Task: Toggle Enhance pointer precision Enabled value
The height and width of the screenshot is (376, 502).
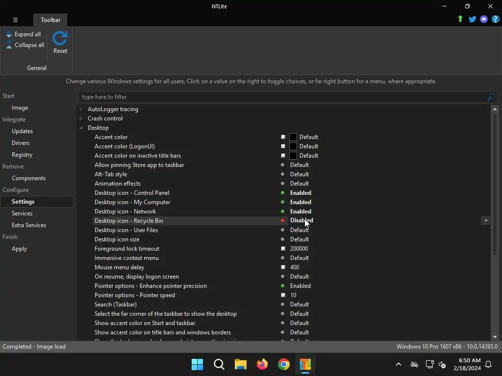Action: (301, 286)
